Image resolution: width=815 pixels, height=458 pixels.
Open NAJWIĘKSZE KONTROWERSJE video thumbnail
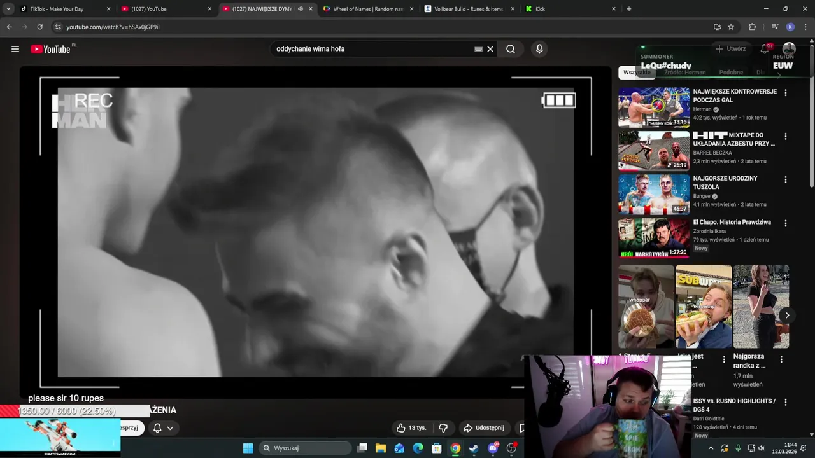(654, 108)
